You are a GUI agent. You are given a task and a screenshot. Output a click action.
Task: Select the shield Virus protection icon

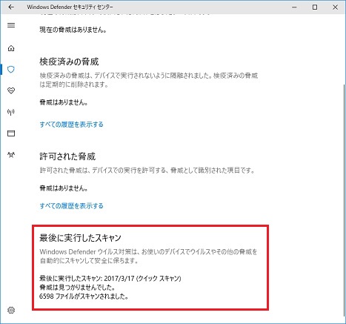click(11, 69)
